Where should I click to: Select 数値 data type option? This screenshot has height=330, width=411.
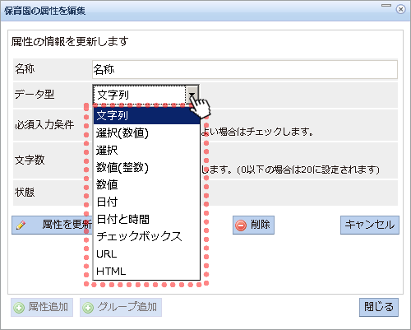point(146,184)
